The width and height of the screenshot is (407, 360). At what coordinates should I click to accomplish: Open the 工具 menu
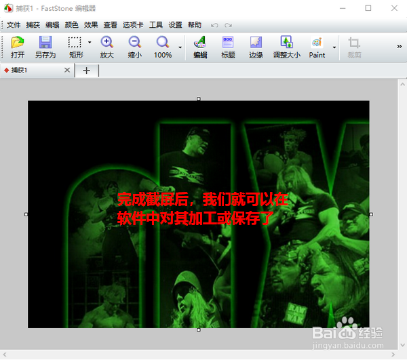(156, 25)
